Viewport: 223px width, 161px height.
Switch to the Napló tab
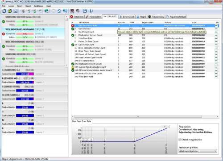click(x=141, y=17)
